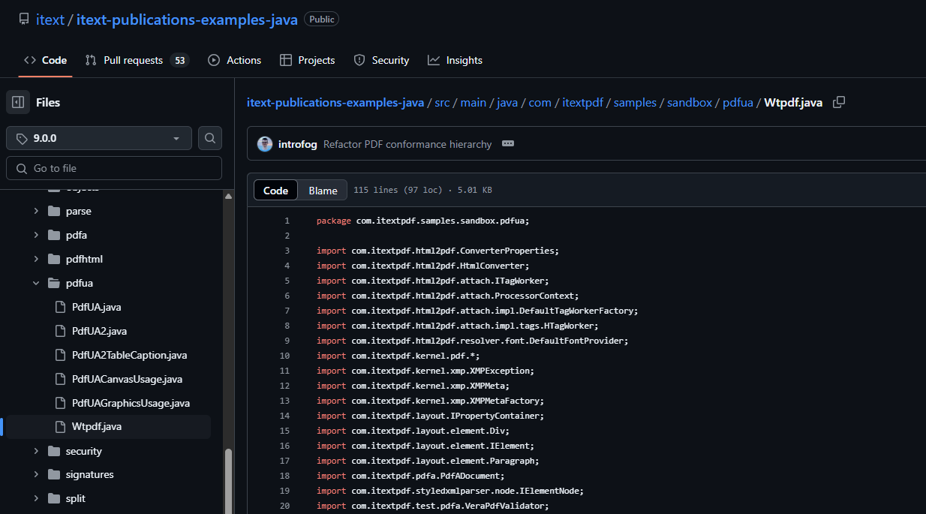Open commit details via the ellipsis icon

(508, 143)
